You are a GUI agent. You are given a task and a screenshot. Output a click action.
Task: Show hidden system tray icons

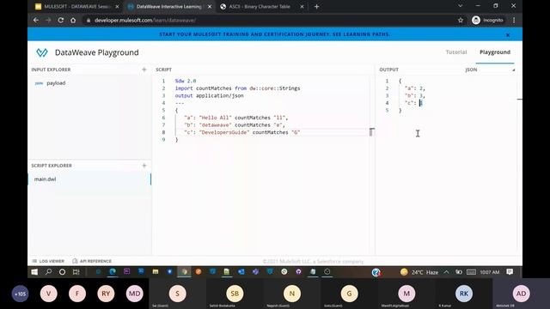[446, 272]
